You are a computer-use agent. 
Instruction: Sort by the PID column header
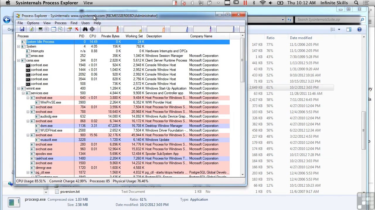point(81,36)
